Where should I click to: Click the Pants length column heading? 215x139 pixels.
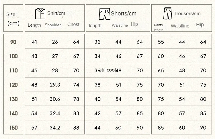click(159, 27)
